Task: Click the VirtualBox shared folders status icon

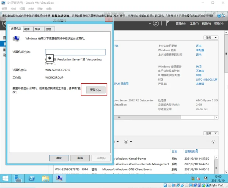Action: 186,185
